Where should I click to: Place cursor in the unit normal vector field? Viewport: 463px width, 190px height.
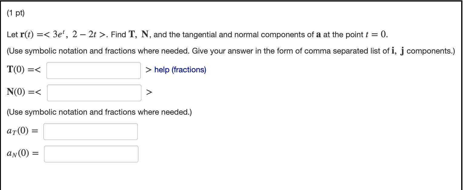(x=94, y=93)
